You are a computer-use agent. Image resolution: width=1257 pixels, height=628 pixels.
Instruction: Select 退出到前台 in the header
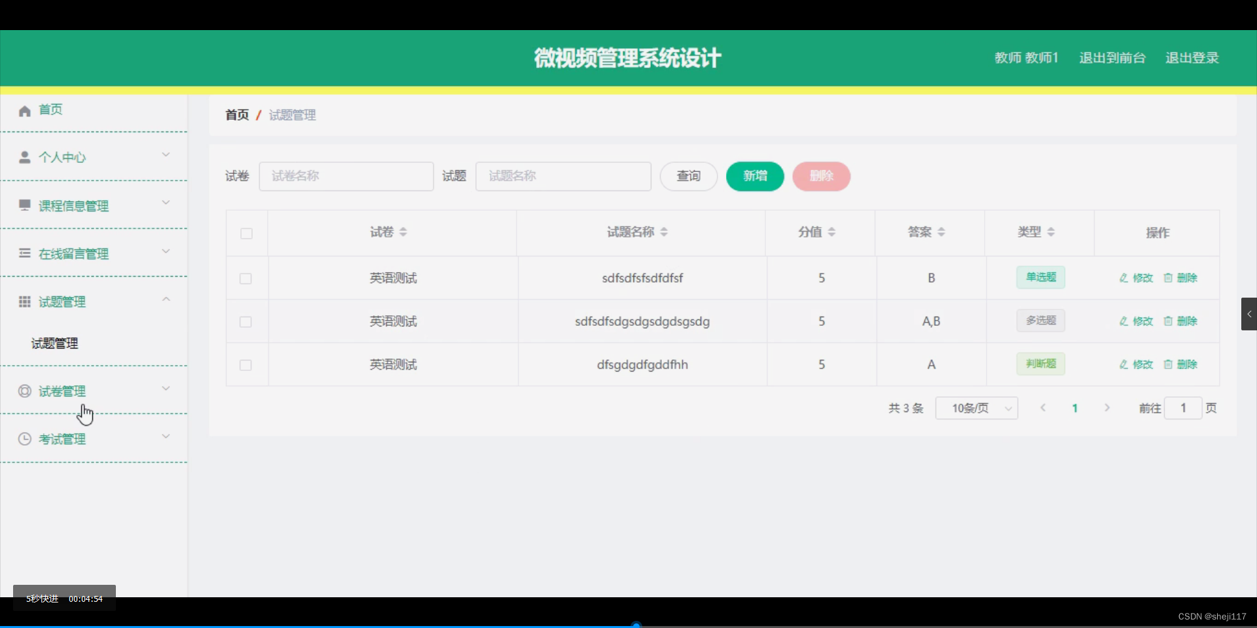tap(1112, 58)
